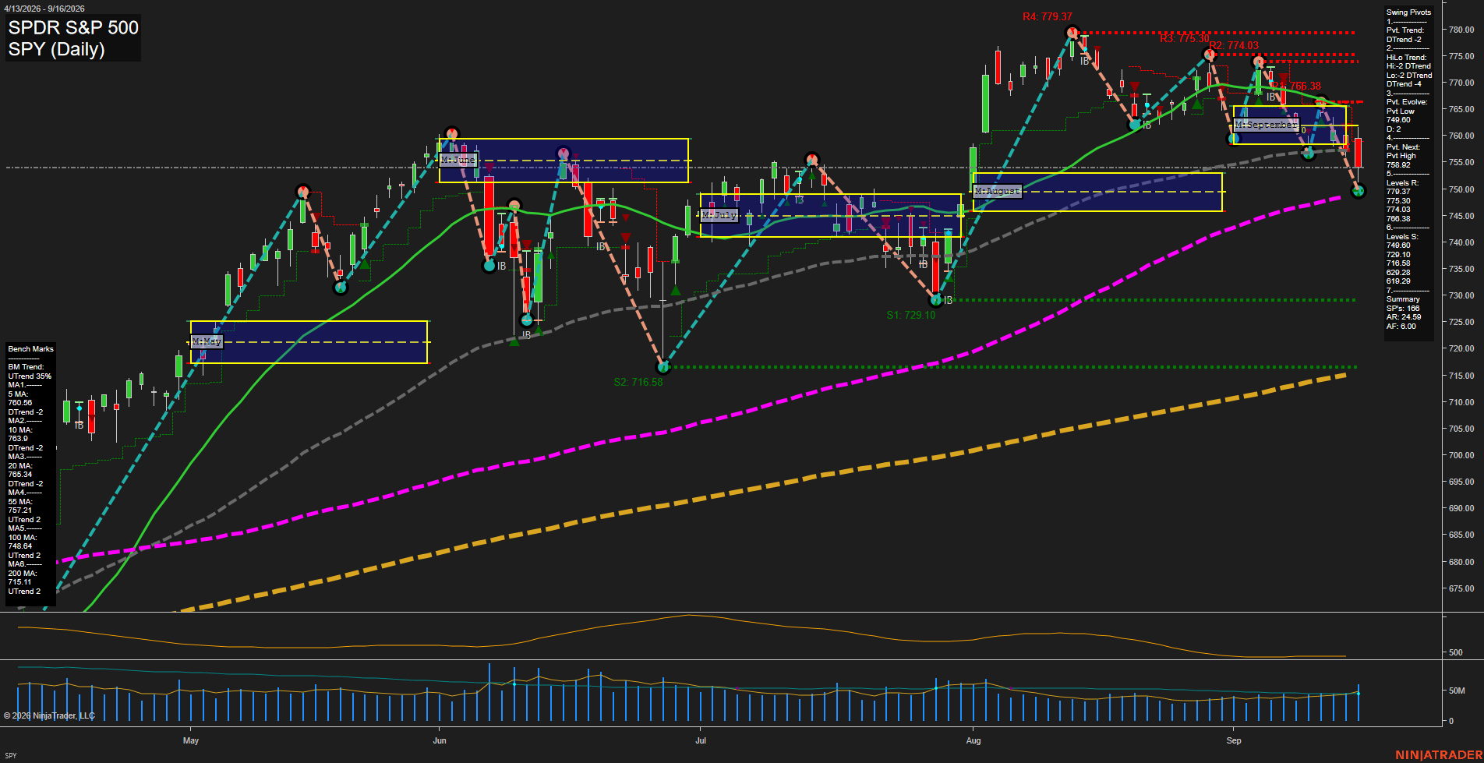Screen dimensions: 1484x763
Task: Click the 50M volume axis label
Action: coord(1457,691)
